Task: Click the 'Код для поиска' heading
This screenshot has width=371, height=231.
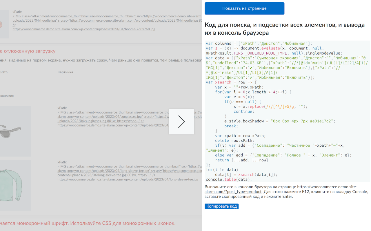Action: coord(285,29)
